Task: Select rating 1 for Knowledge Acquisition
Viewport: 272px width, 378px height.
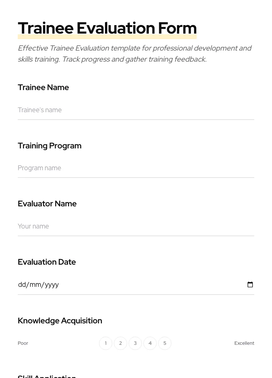Action: coord(106,343)
